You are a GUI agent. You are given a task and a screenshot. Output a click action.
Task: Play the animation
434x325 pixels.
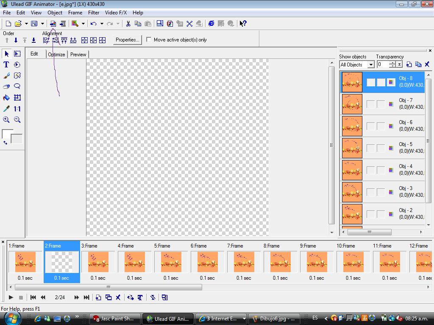pyautogui.click(x=11, y=297)
